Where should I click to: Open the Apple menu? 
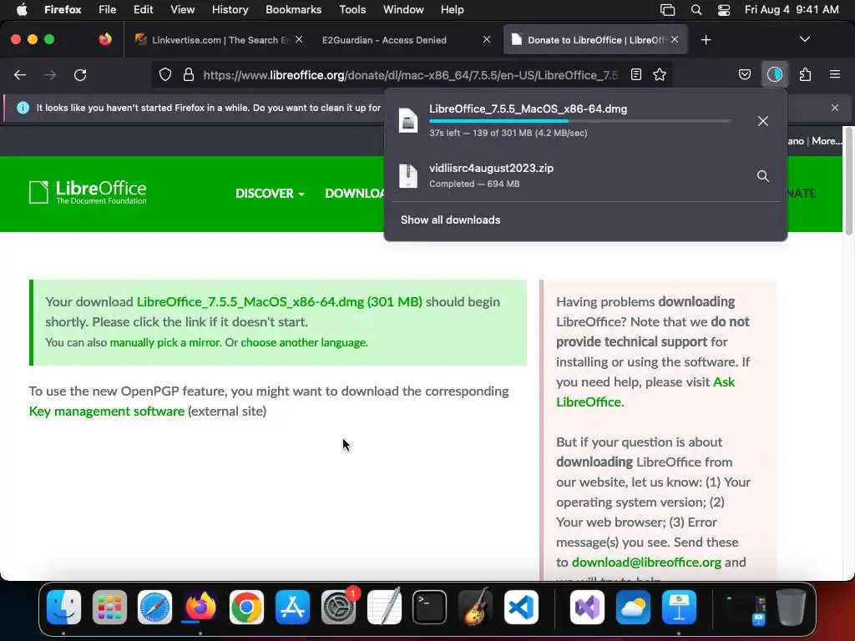(21, 10)
